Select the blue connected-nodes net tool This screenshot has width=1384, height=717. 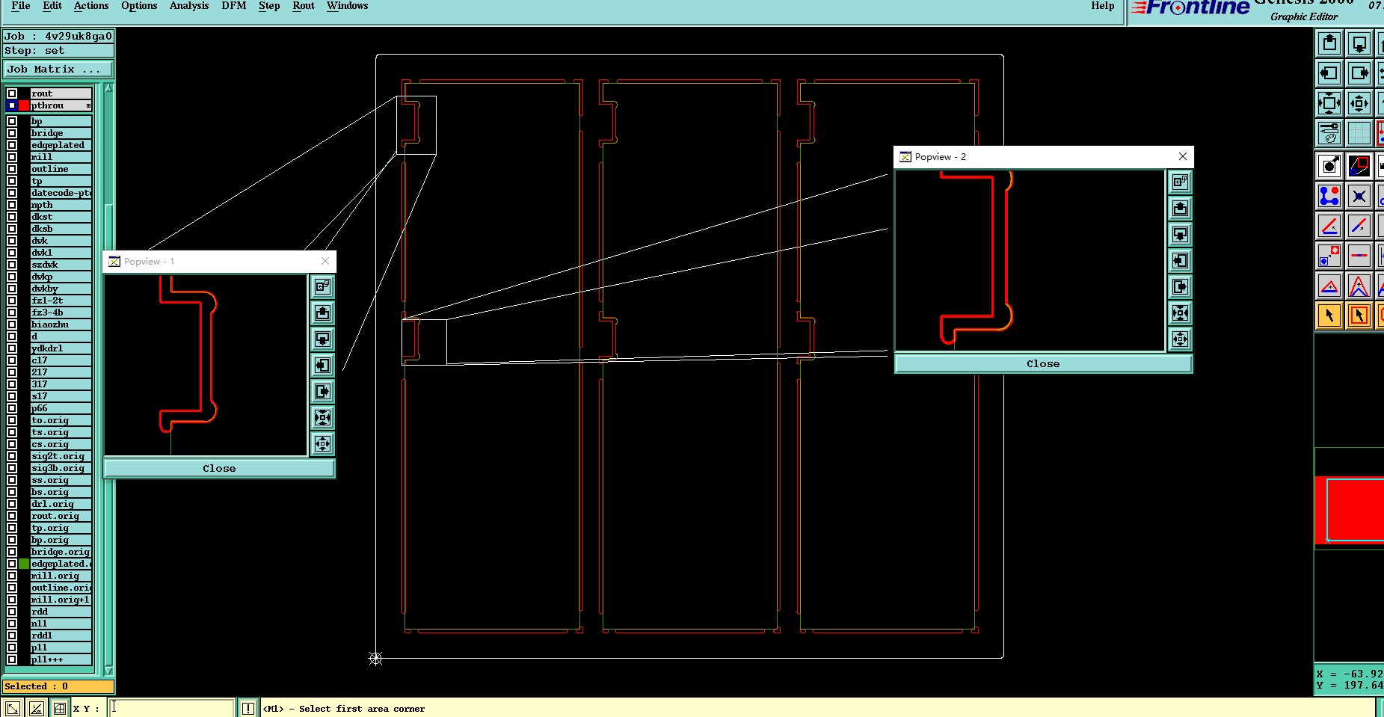pyautogui.click(x=1329, y=196)
